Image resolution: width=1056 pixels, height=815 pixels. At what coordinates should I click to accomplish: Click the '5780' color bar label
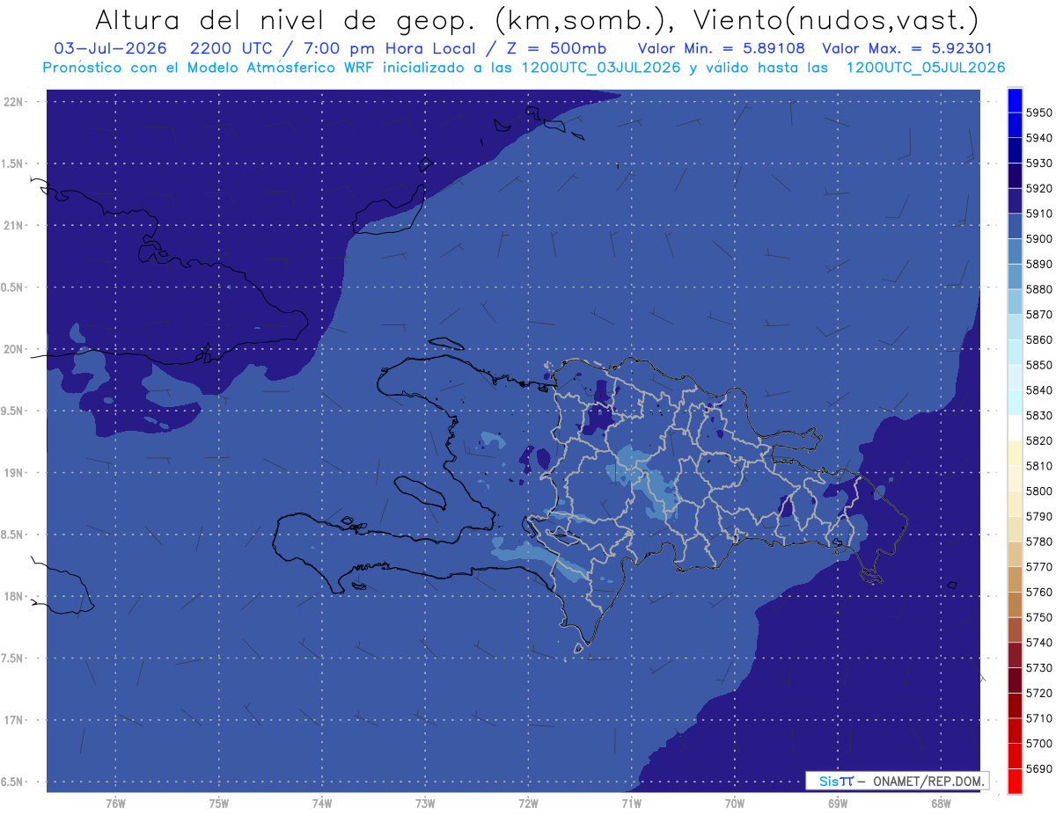coord(1039,542)
